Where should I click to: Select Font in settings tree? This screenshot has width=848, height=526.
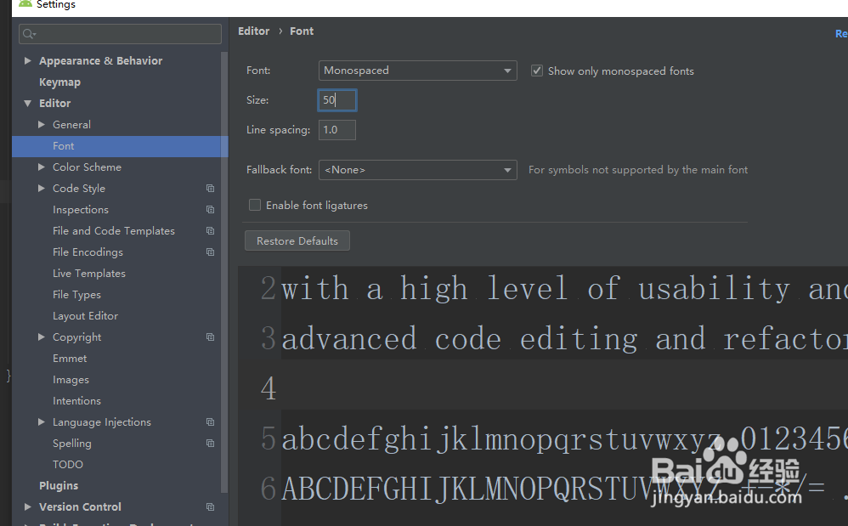tap(120, 146)
